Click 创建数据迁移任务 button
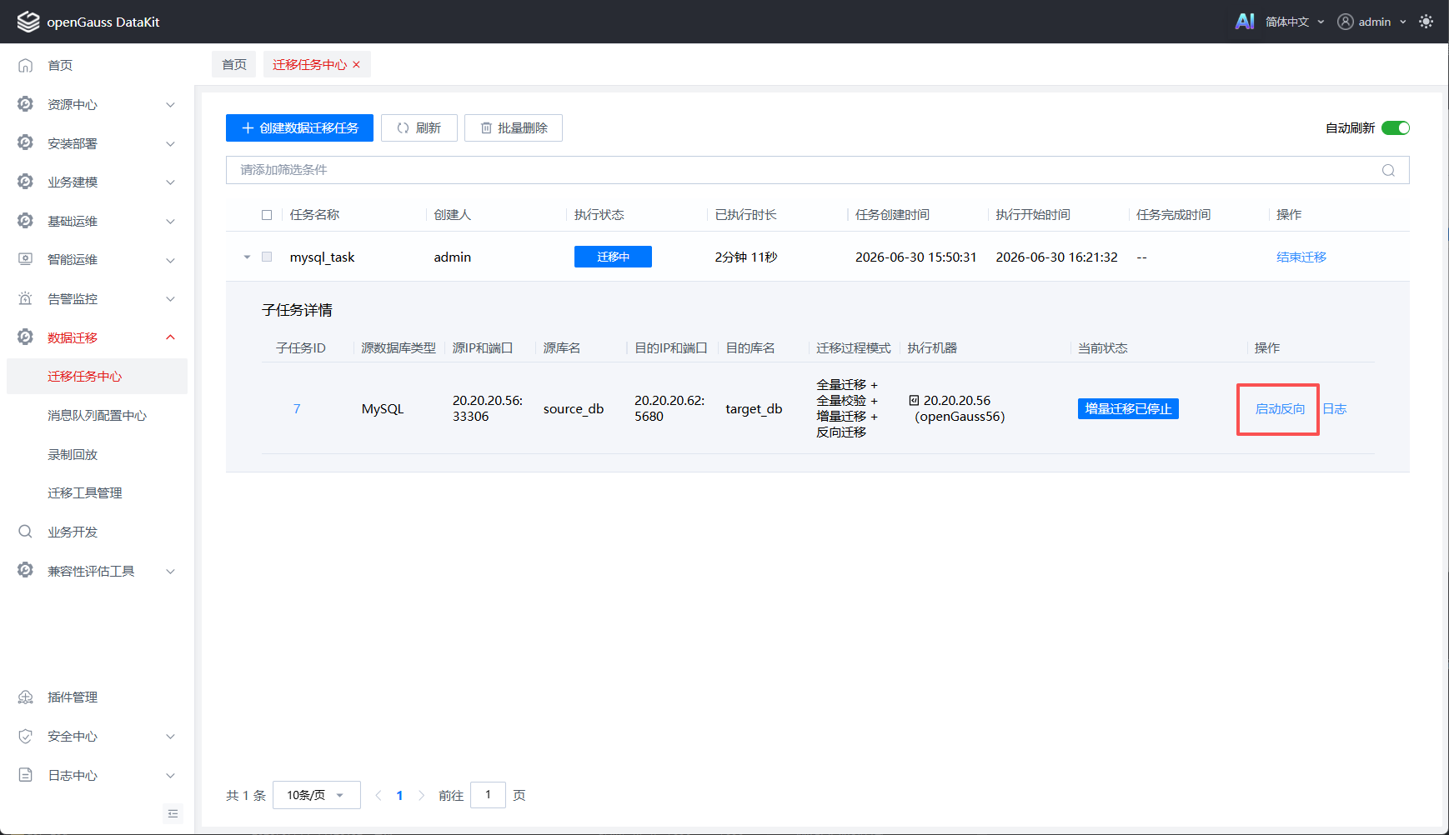Viewport: 1449px width, 835px height. pyautogui.click(x=299, y=127)
